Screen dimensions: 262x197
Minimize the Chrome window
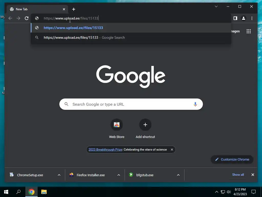coord(228,6)
